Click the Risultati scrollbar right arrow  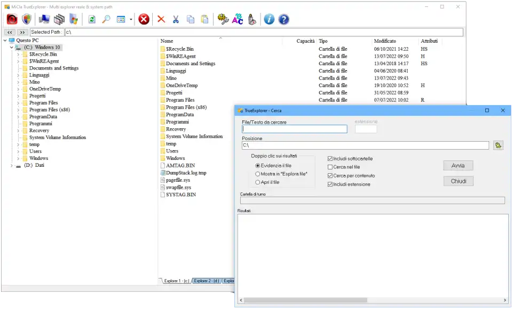[505, 300]
